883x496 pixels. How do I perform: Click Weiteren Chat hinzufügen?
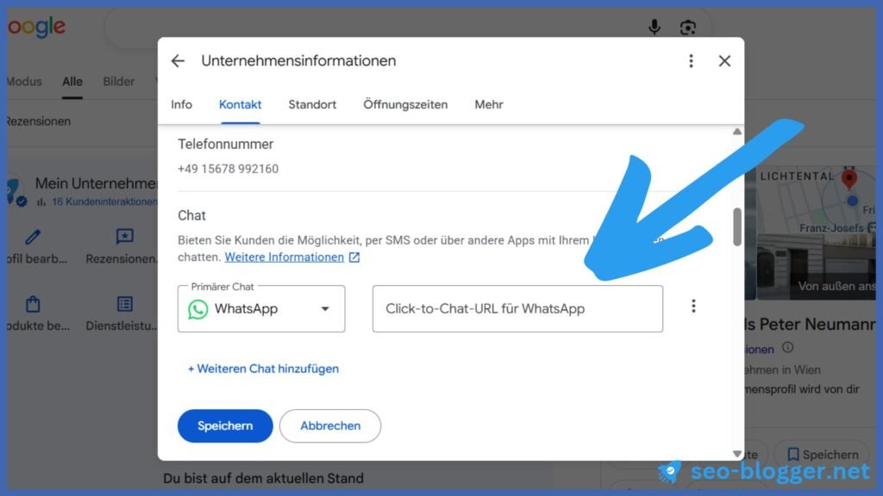click(x=263, y=369)
